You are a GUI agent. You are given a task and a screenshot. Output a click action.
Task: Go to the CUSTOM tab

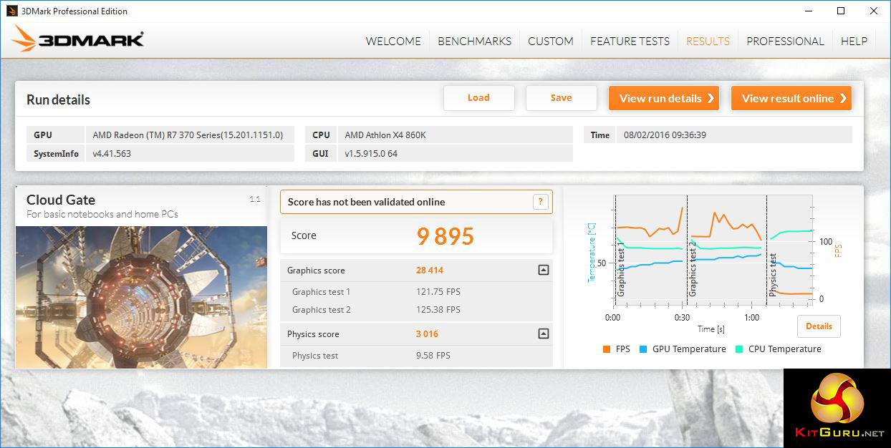tap(551, 42)
